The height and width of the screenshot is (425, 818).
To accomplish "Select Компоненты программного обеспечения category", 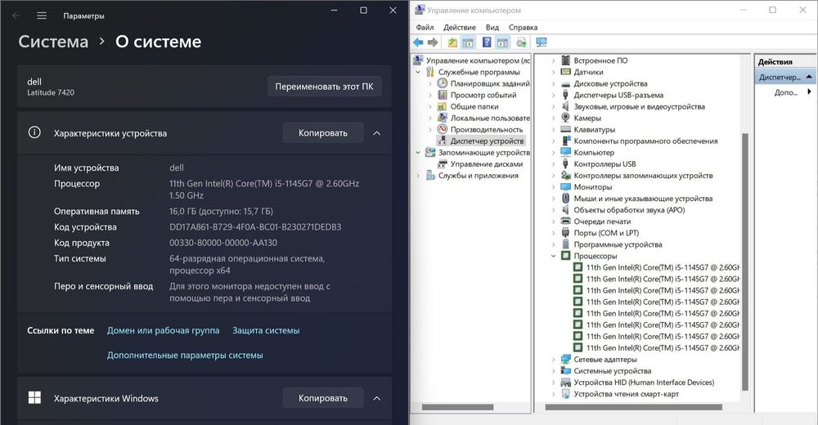I will (646, 141).
